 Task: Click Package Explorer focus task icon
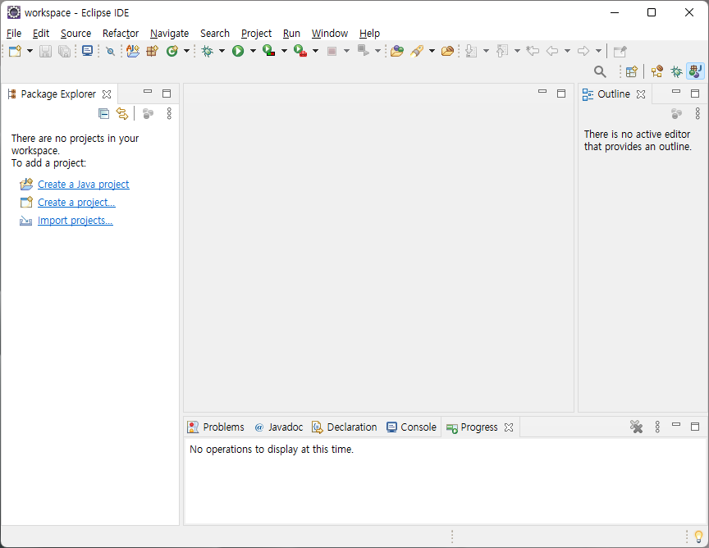pos(148,113)
